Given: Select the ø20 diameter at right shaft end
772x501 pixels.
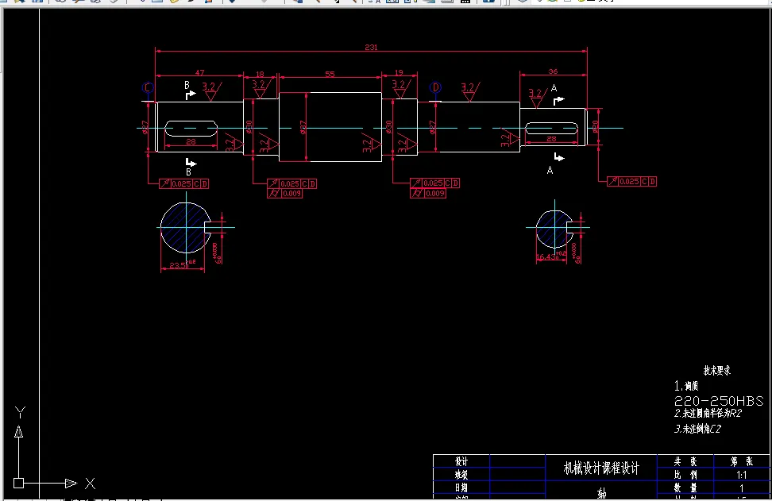Looking at the screenshot, I should [595, 127].
